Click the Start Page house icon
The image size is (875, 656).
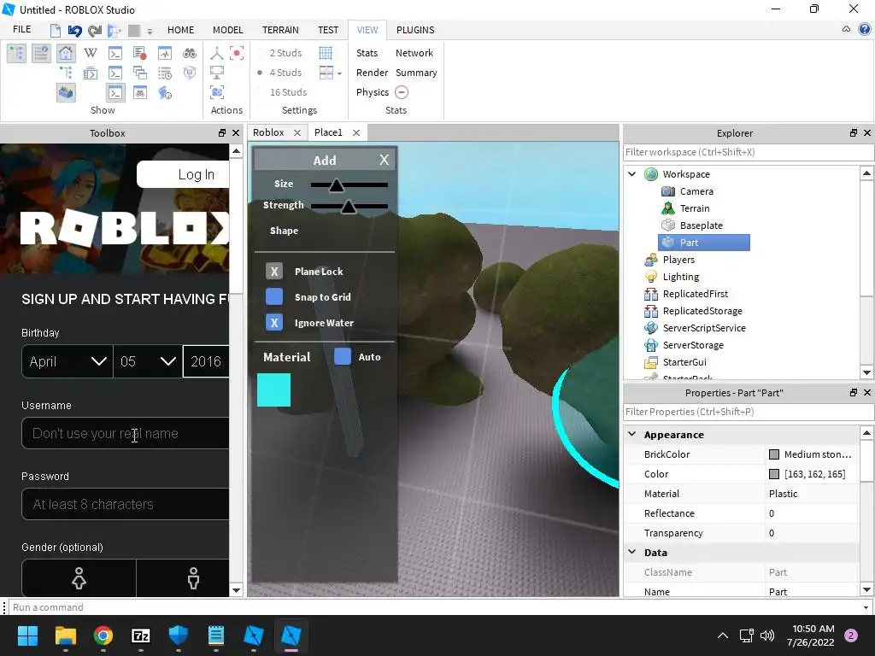(65, 54)
